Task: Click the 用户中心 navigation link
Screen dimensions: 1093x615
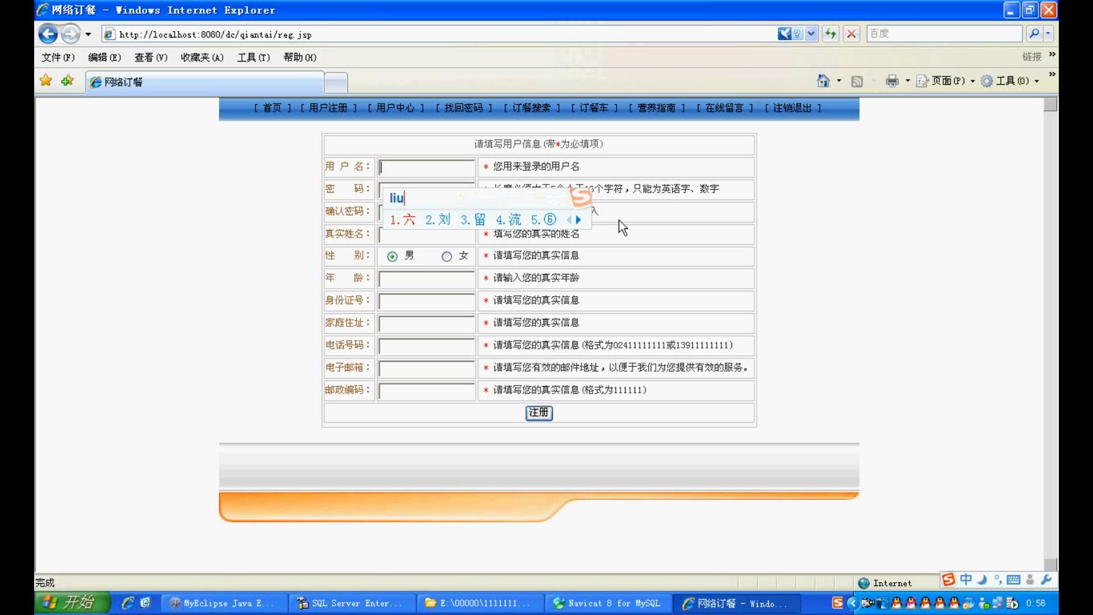Action: (396, 108)
